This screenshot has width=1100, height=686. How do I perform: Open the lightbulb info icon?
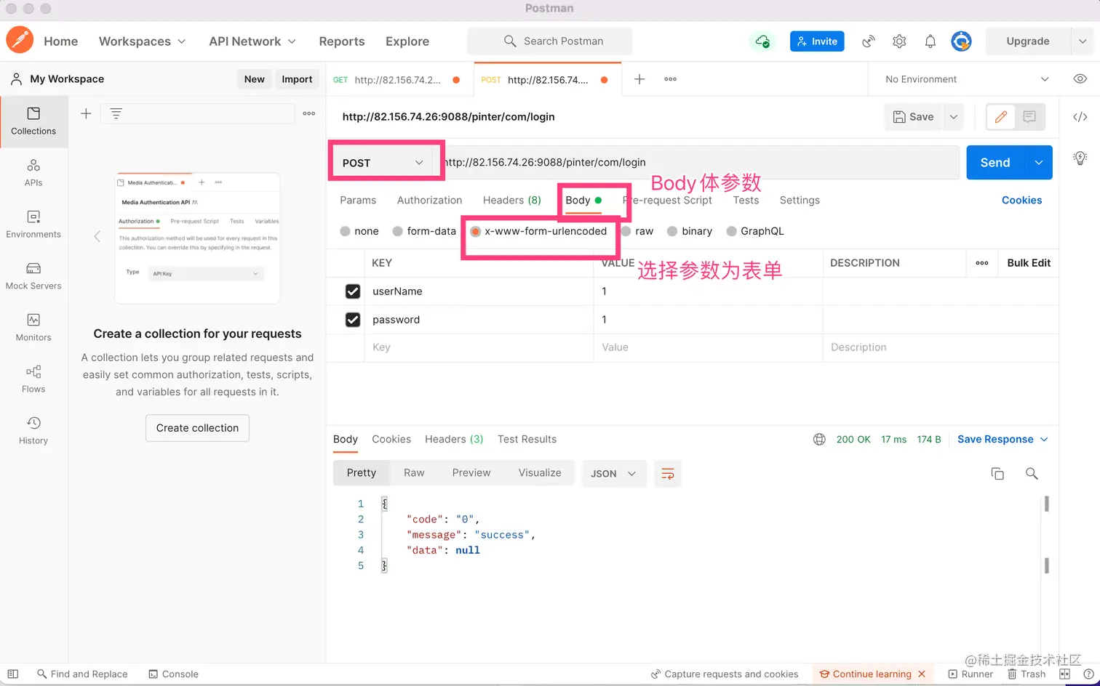(x=1080, y=158)
